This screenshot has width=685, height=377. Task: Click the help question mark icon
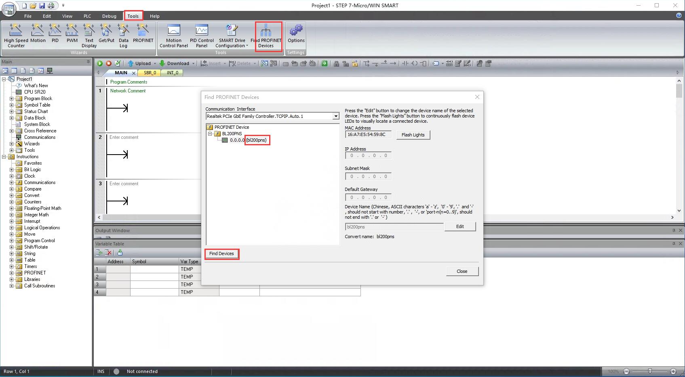(679, 15)
